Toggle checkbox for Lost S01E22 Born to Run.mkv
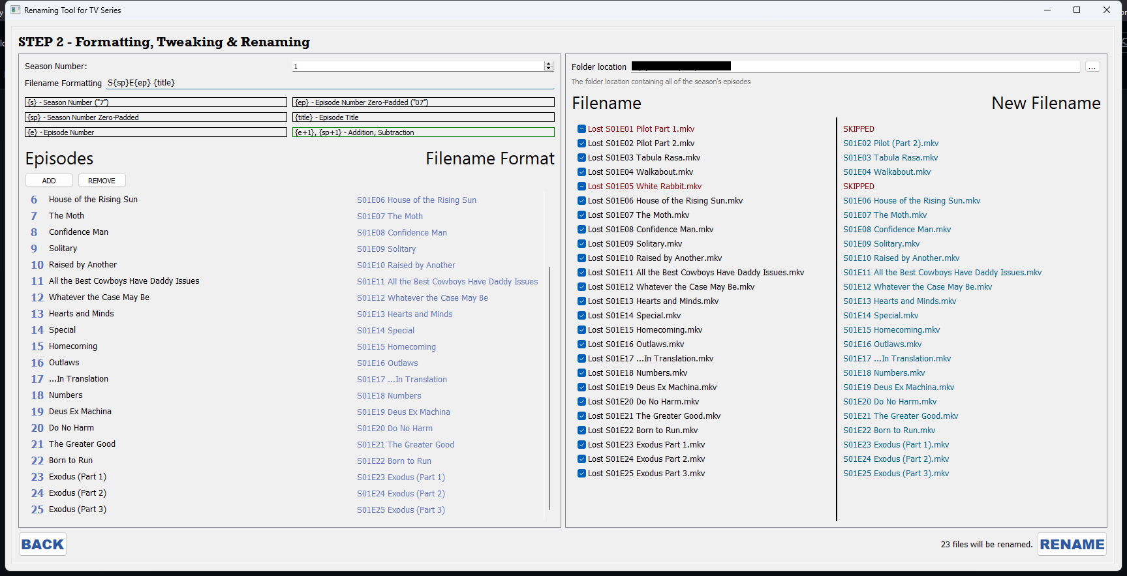The height and width of the screenshot is (576, 1127). (x=581, y=431)
